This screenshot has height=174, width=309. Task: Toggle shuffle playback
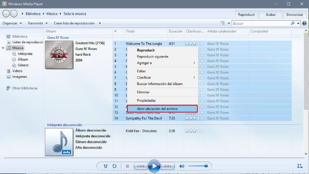coord(105,166)
